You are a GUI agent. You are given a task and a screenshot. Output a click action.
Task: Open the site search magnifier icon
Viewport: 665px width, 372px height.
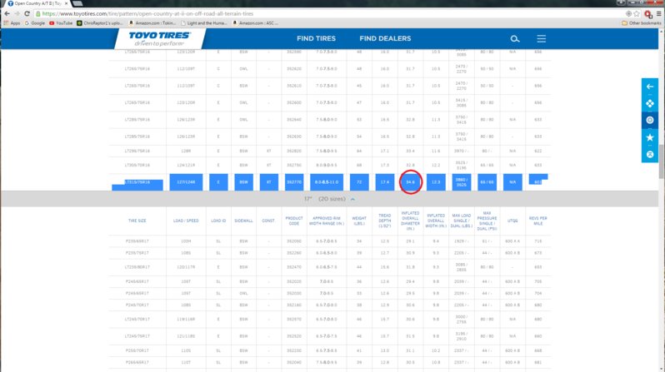click(x=515, y=39)
